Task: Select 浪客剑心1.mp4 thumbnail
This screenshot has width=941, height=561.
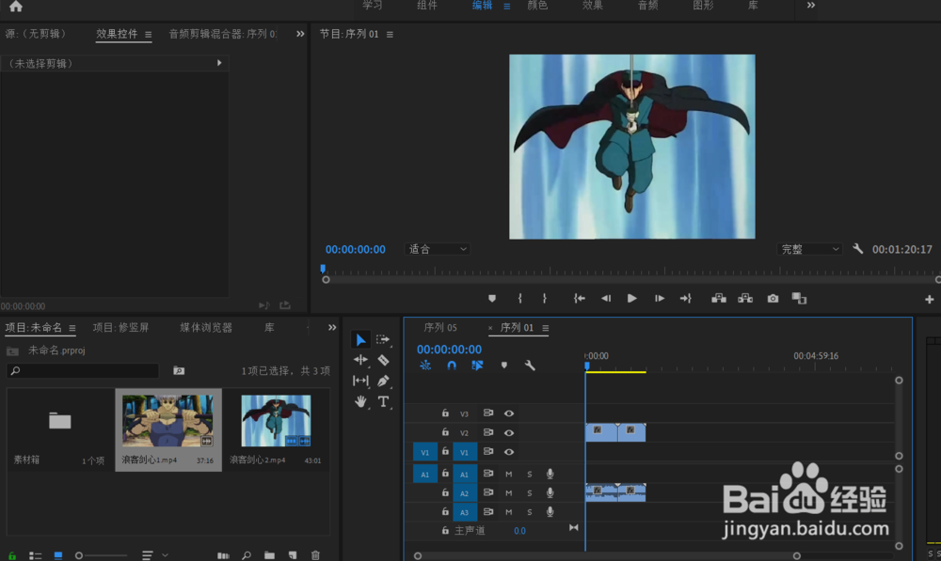Action: [167, 421]
